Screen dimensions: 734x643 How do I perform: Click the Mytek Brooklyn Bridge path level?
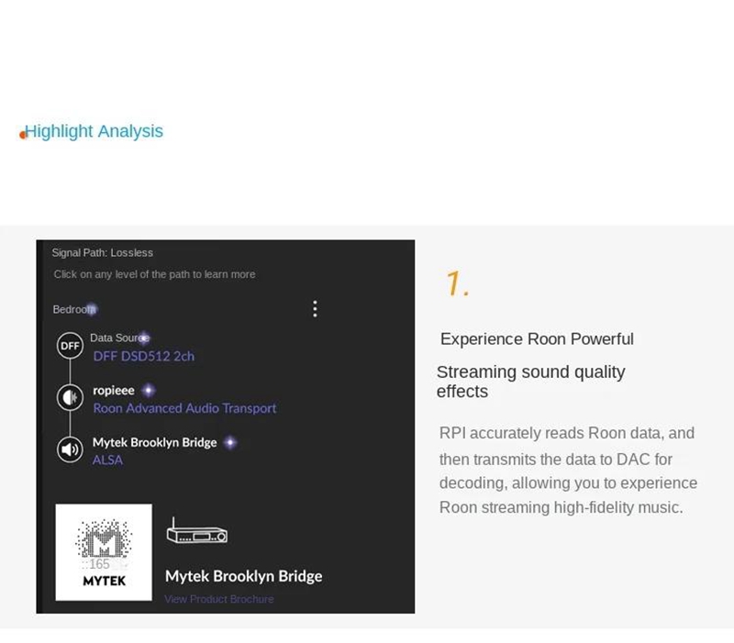tap(154, 442)
